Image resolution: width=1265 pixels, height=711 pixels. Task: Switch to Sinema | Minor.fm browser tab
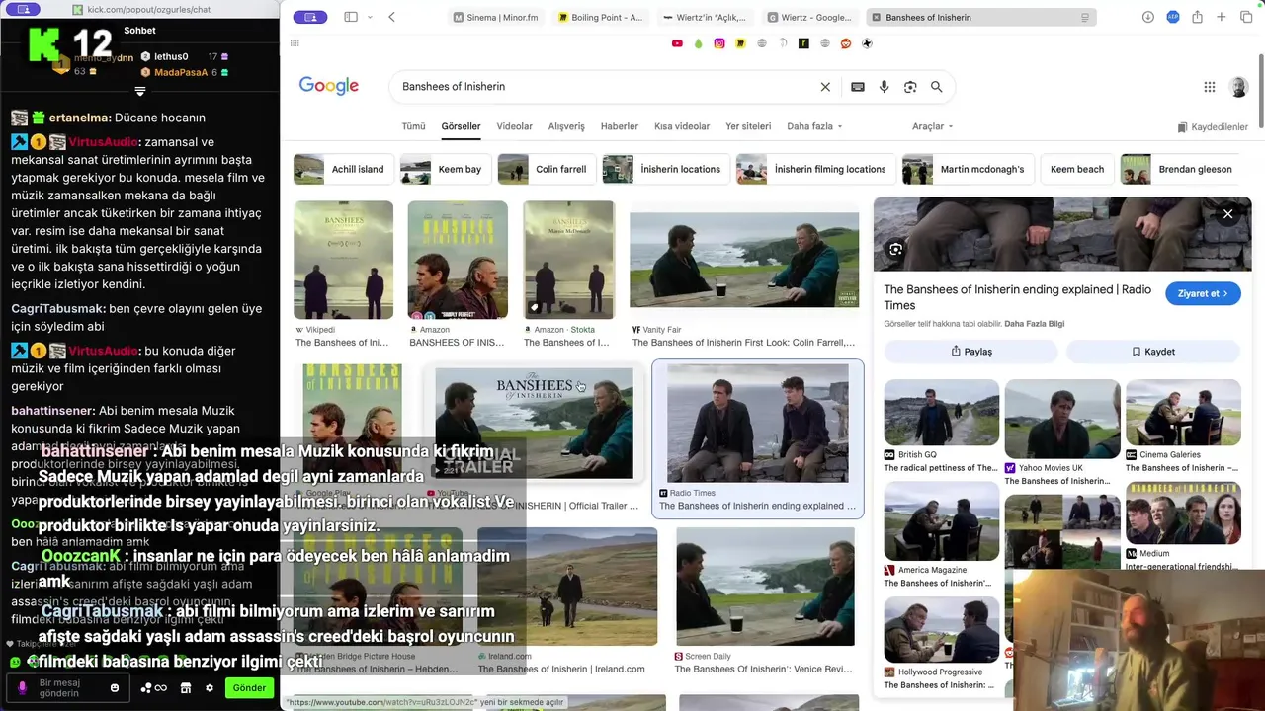click(496, 17)
